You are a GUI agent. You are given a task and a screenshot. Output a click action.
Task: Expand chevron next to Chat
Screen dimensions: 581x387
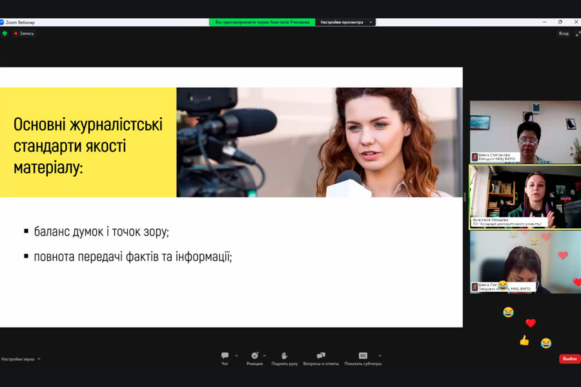click(236, 355)
